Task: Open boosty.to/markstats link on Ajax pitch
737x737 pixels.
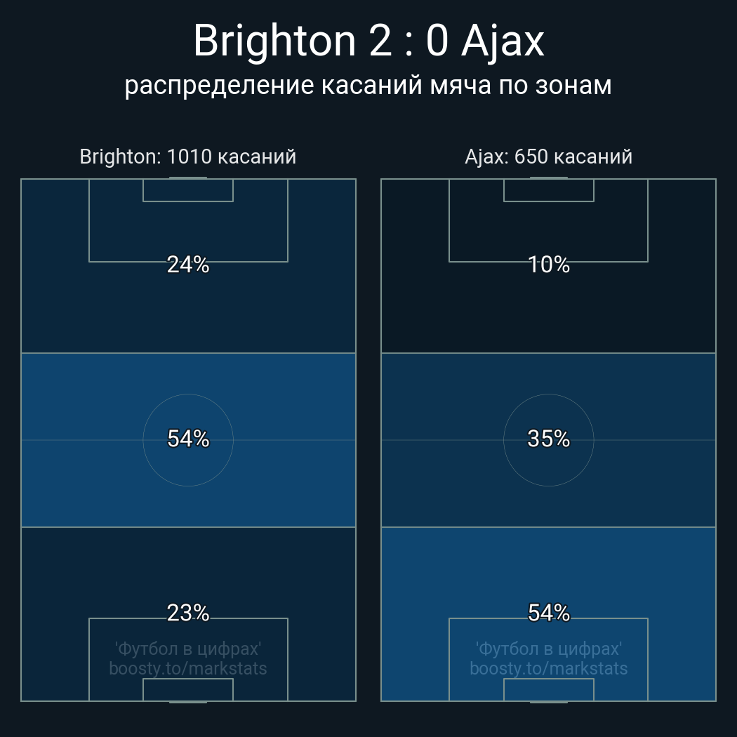Action: click(548, 668)
